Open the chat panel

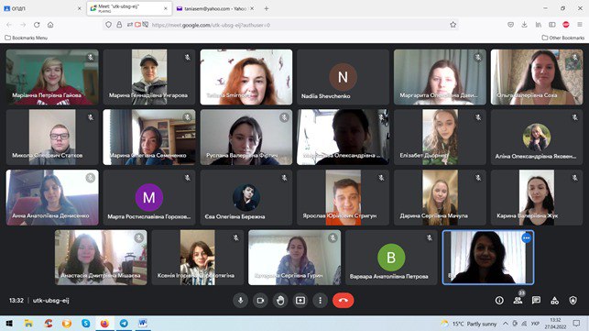click(536, 300)
